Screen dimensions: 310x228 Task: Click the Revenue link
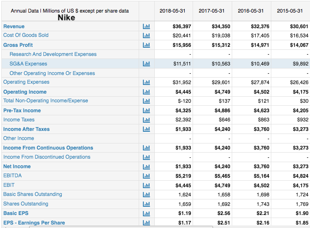[14, 26]
